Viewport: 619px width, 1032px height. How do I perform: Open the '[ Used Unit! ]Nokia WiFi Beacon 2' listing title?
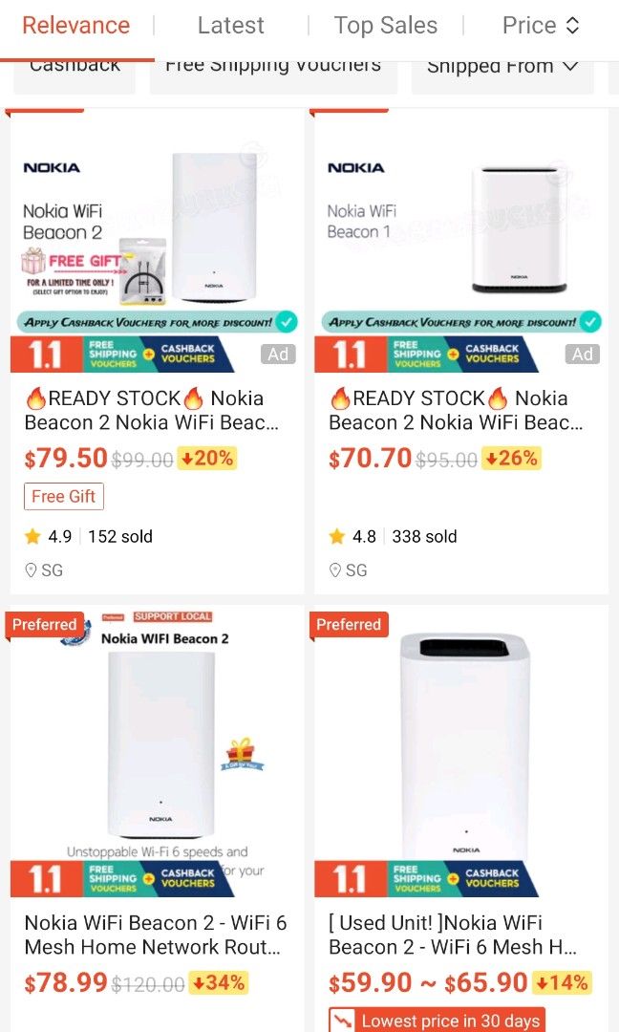tap(453, 935)
